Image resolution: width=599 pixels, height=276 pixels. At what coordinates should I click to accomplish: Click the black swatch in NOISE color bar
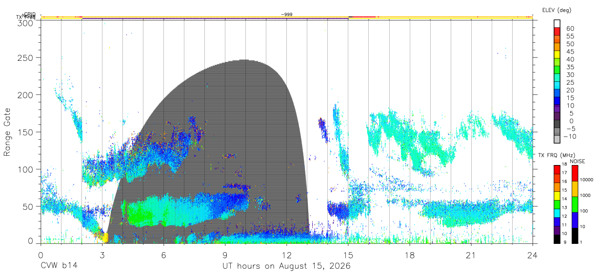pyautogui.click(x=575, y=236)
